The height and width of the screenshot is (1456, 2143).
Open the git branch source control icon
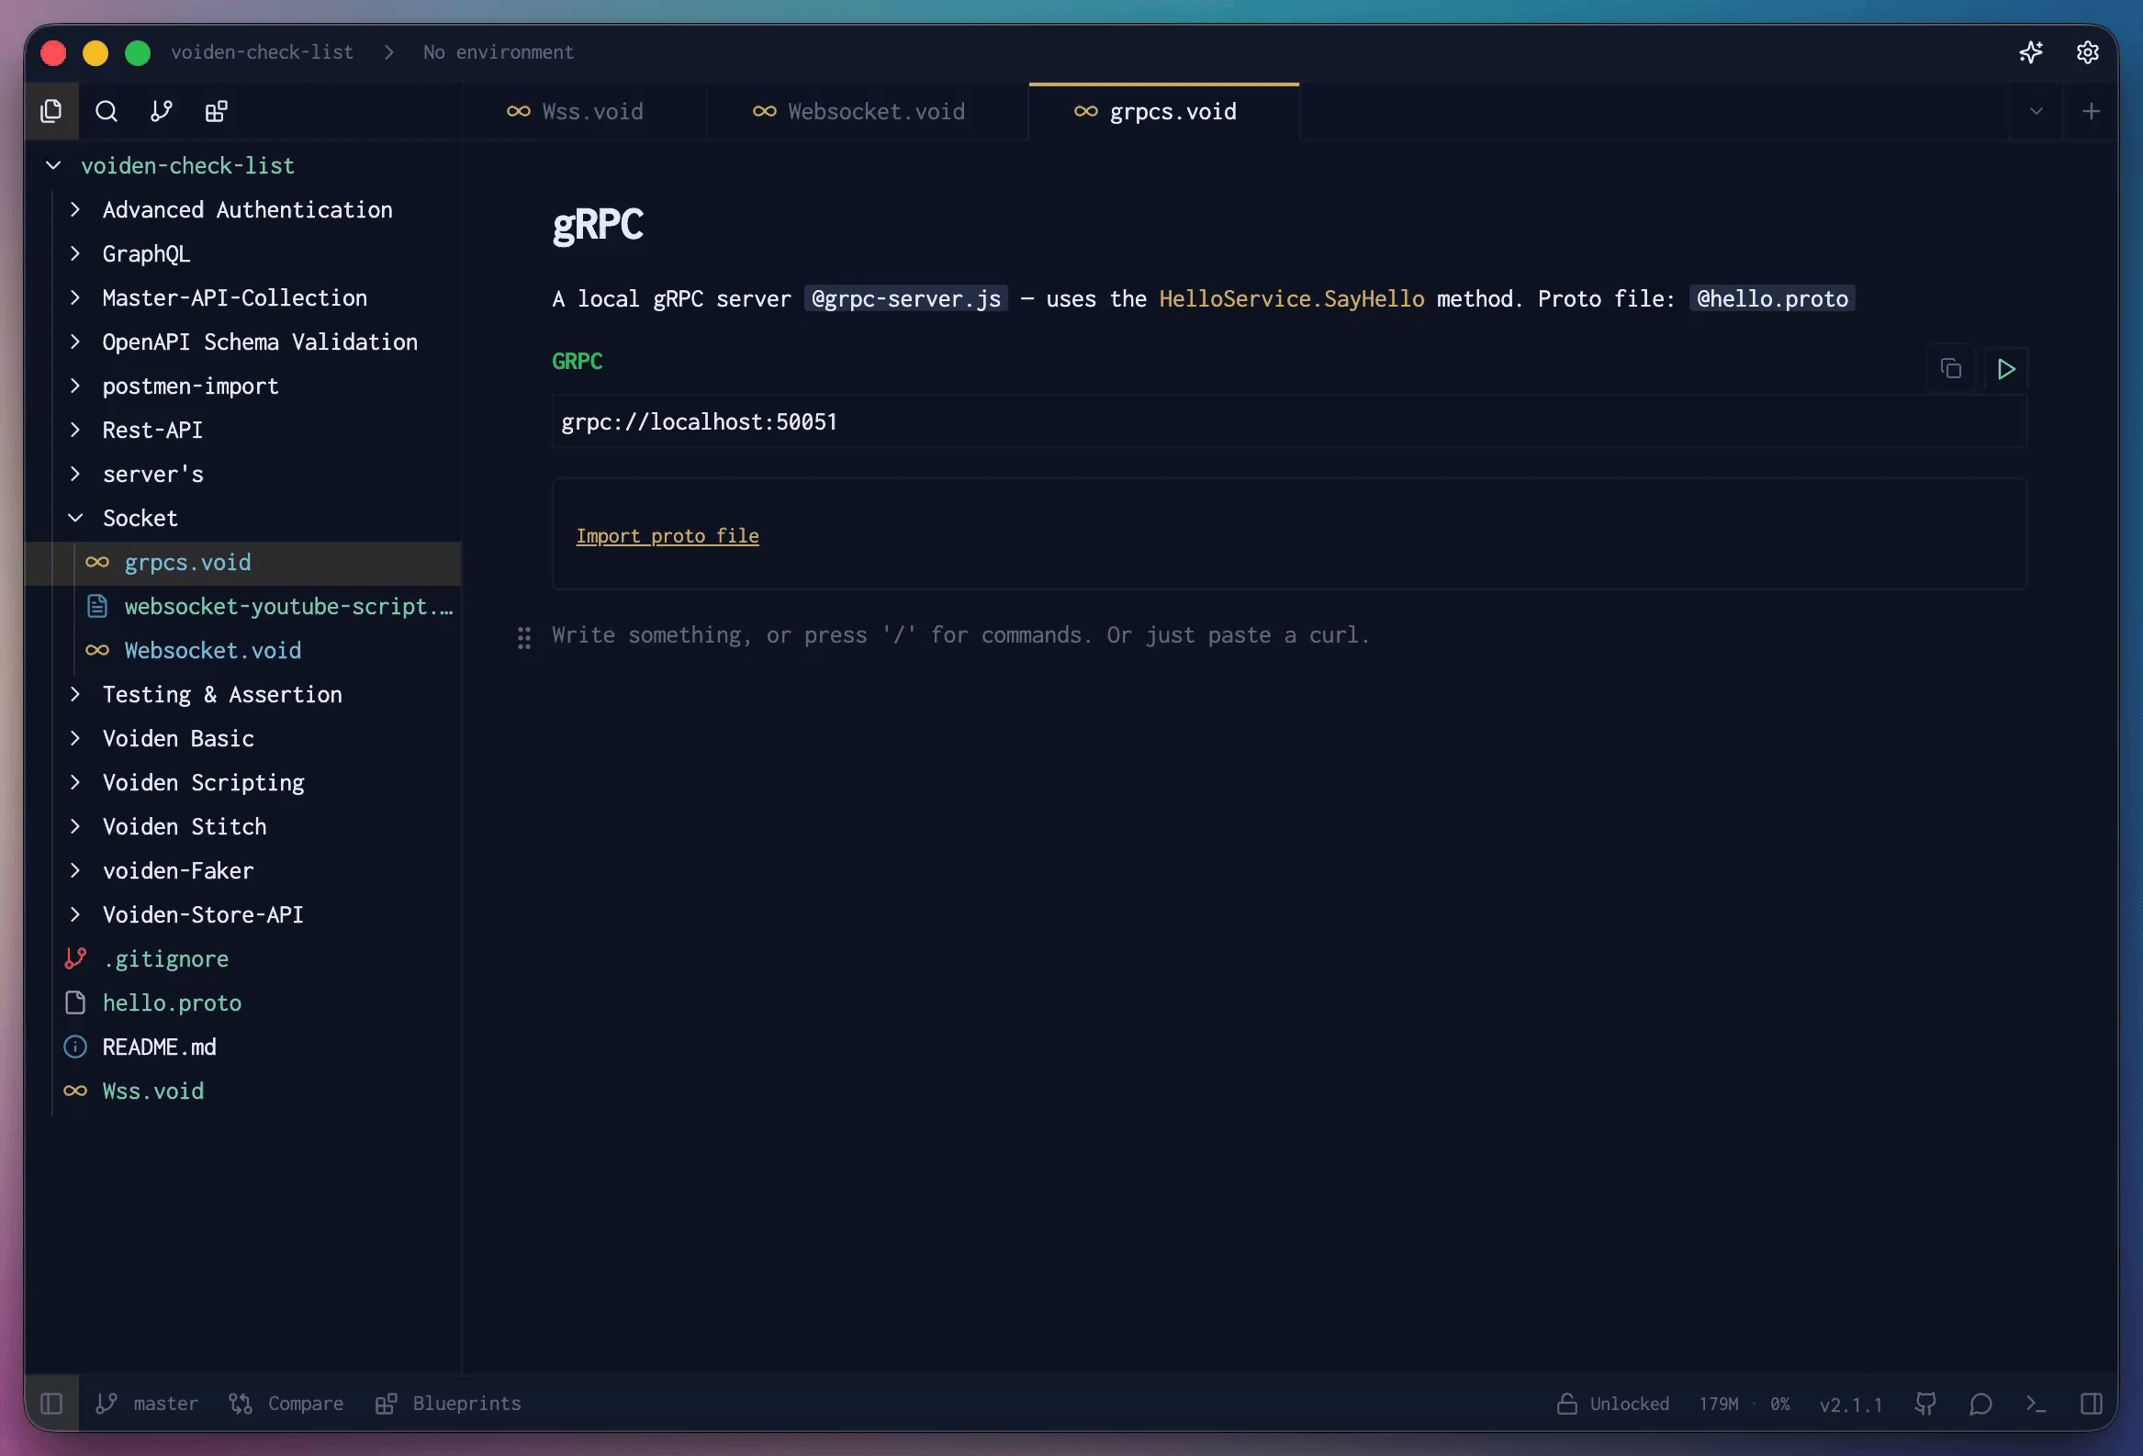click(162, 112)
